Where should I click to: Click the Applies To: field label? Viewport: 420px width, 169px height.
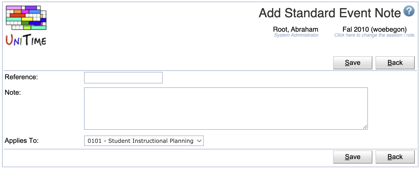21,140
